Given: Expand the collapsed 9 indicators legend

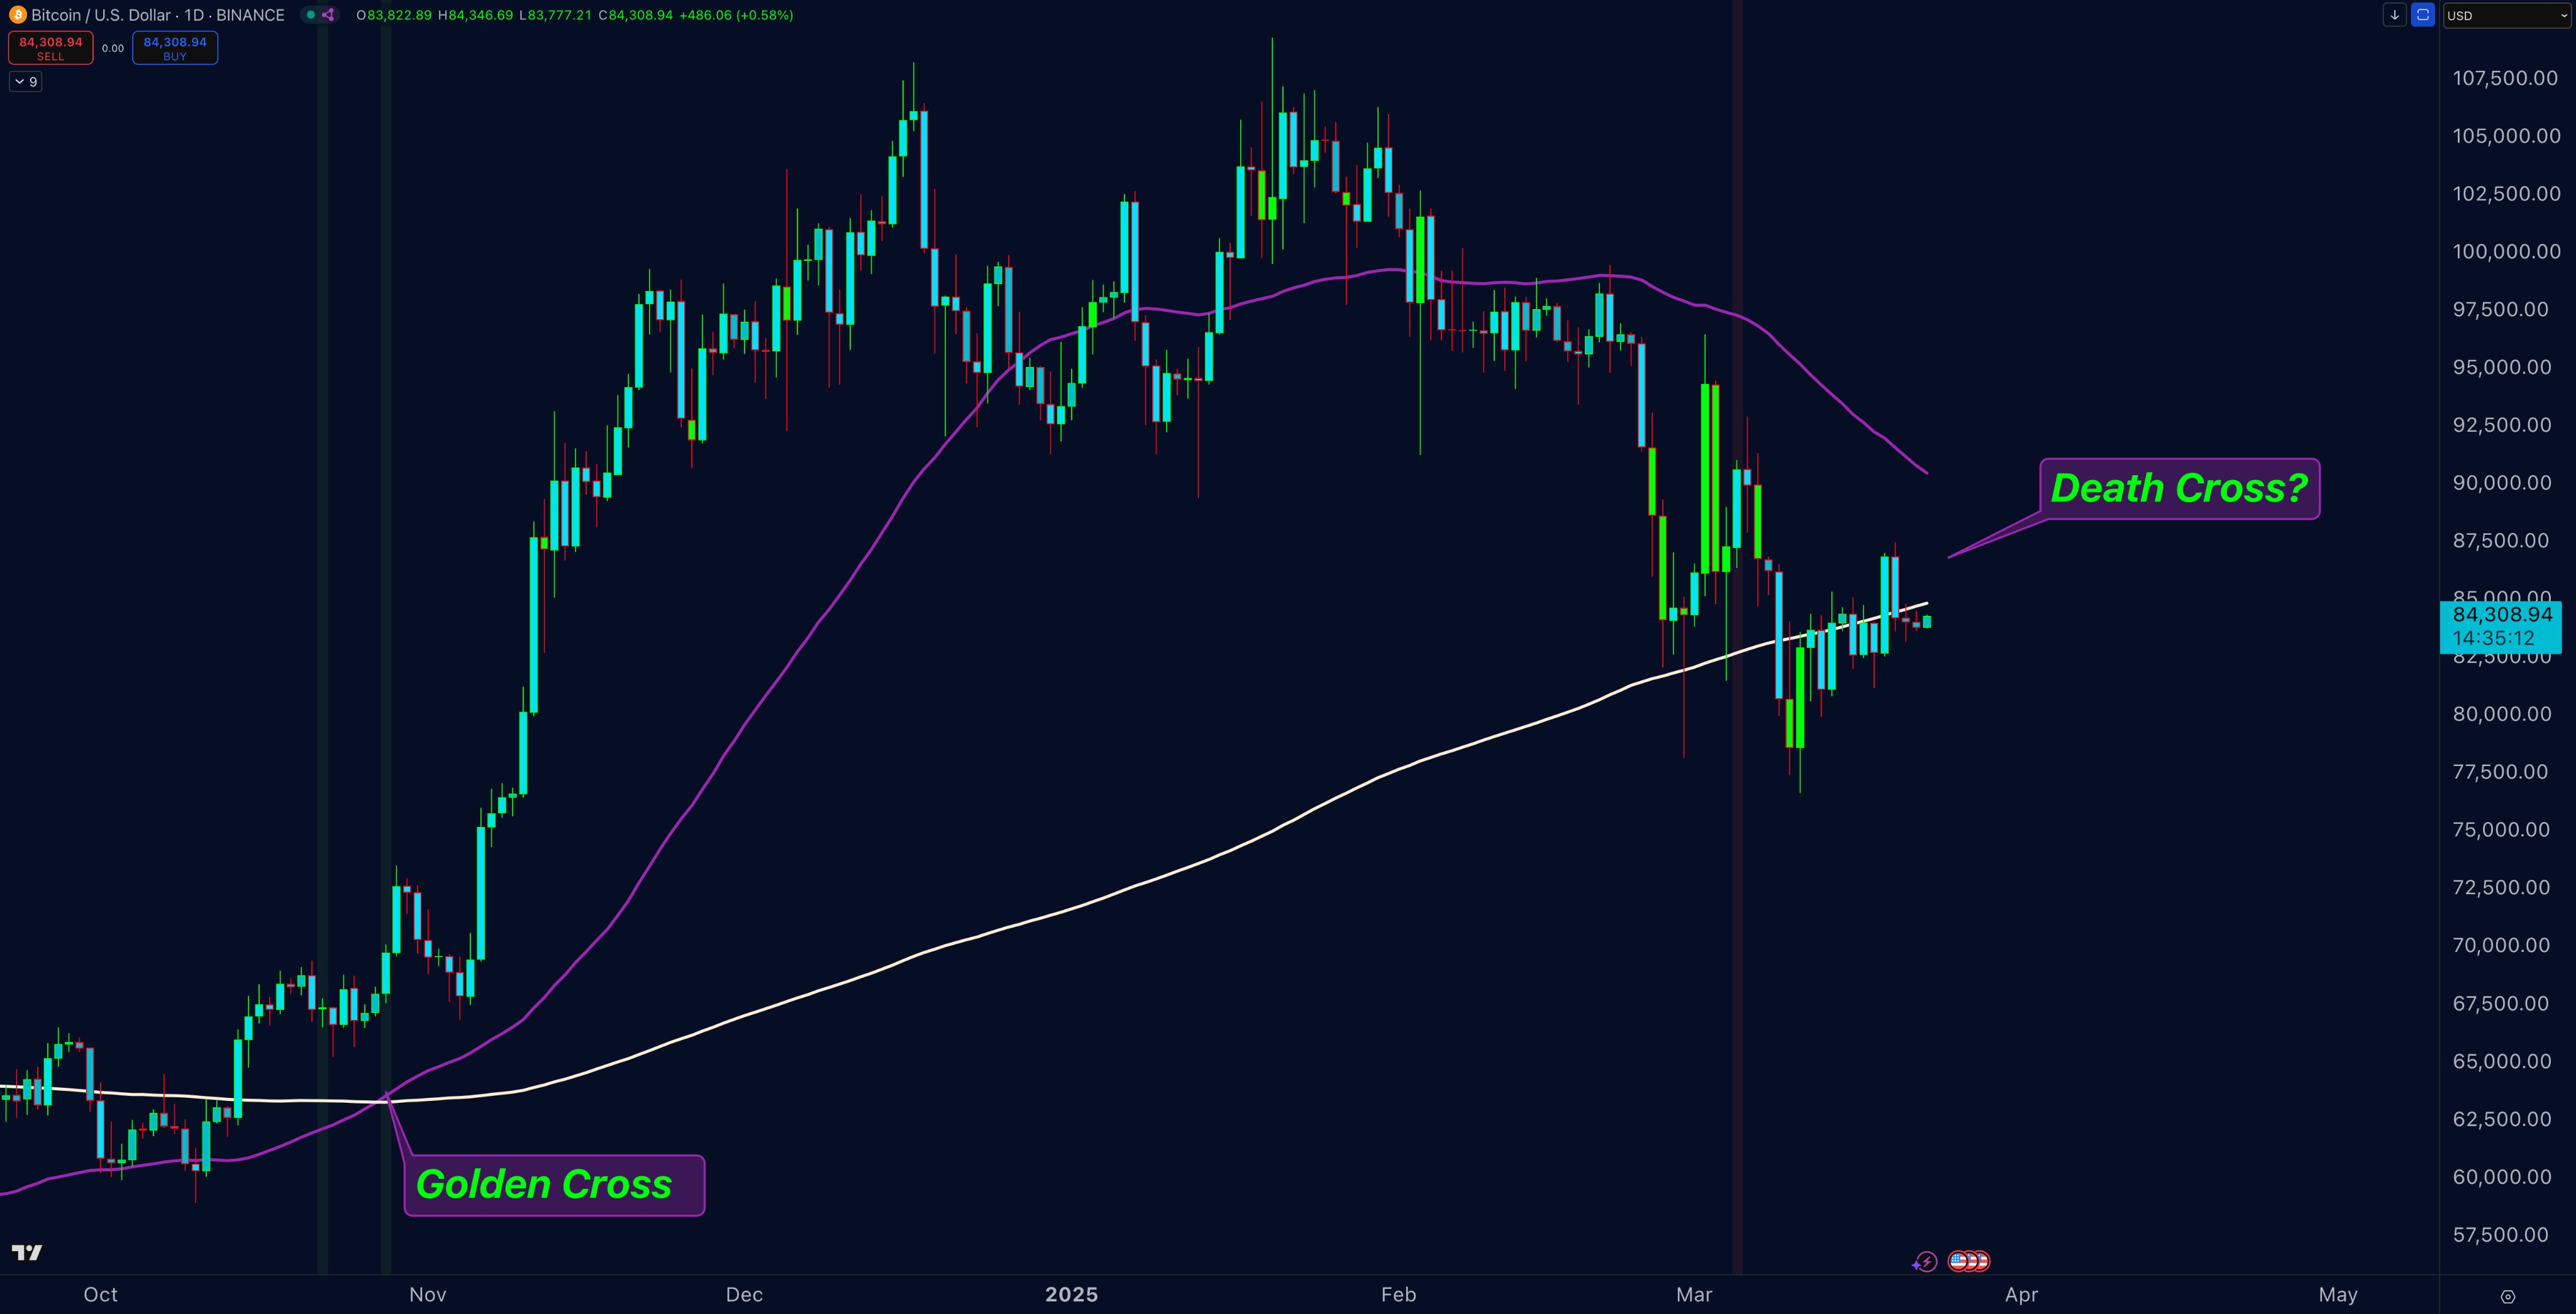Looking at the screenshot, I should [26, 82].
